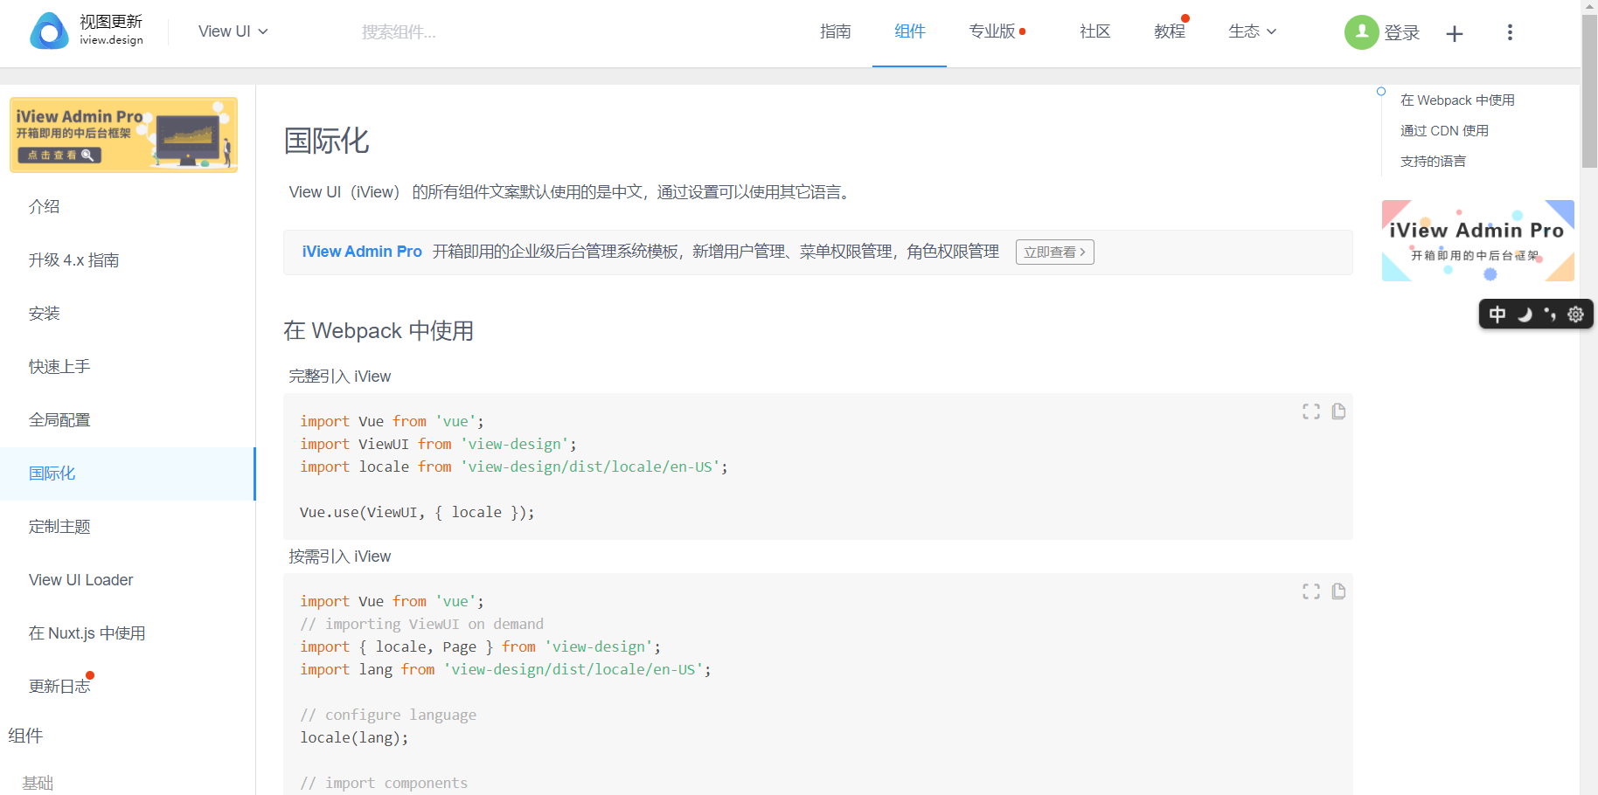The width and height of the screenshot is (1598, 795).
Task: Click the 中 language toggle in floating toolbar
Action: click(1497, 315)
